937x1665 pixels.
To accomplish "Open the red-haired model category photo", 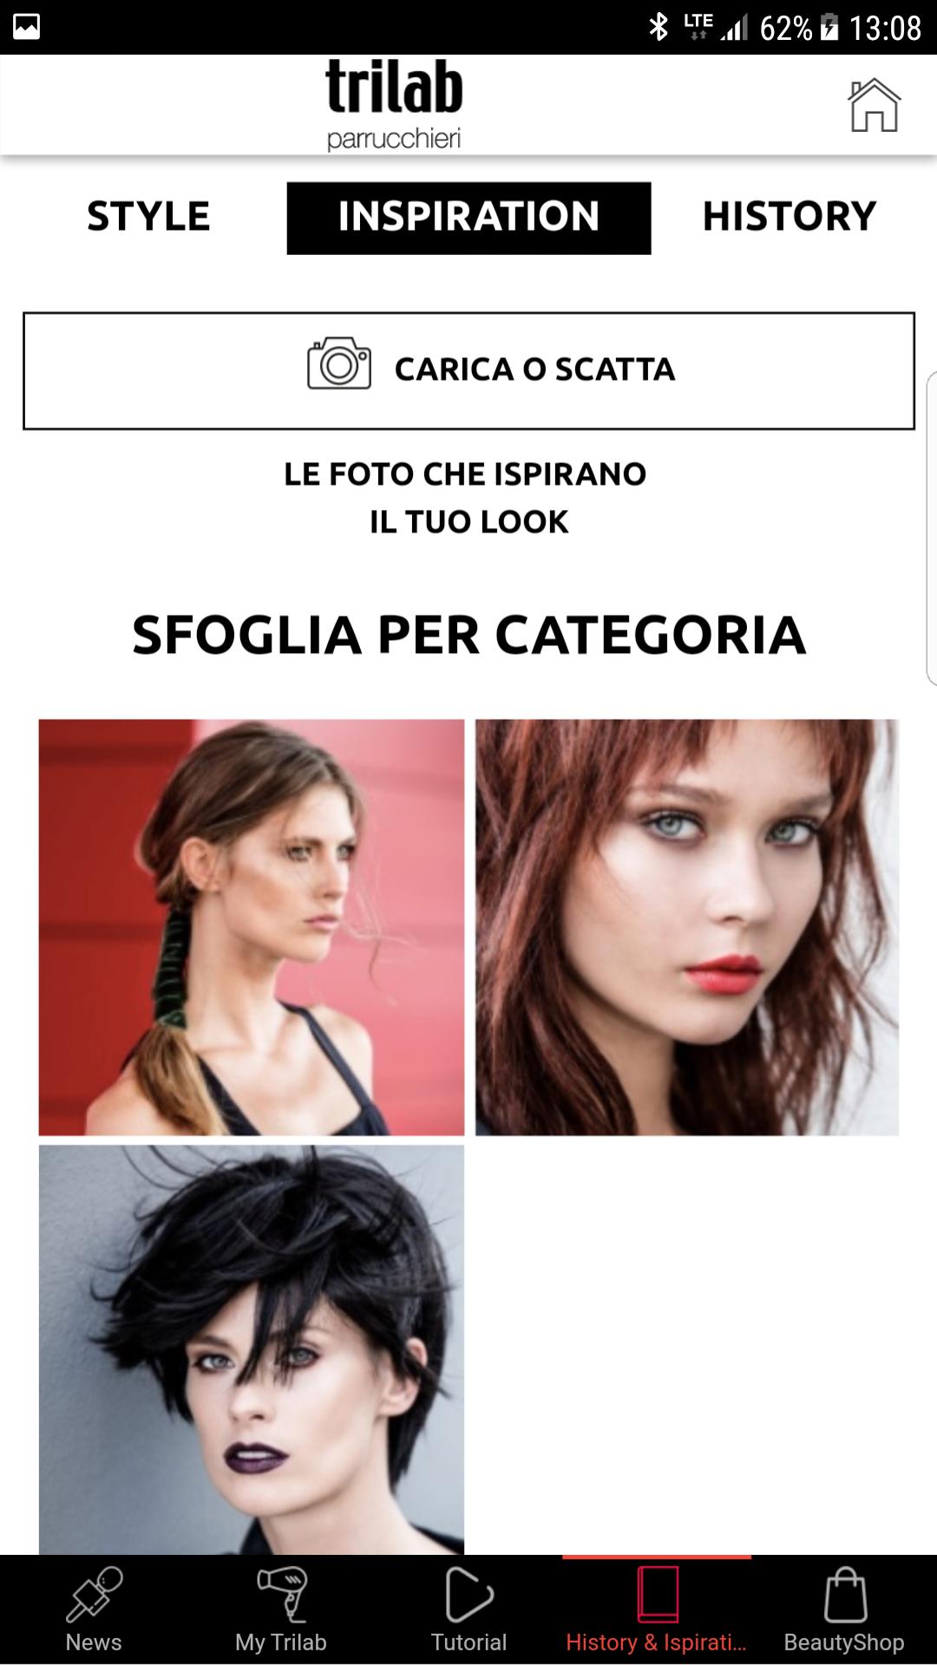I will pos(687,927).
